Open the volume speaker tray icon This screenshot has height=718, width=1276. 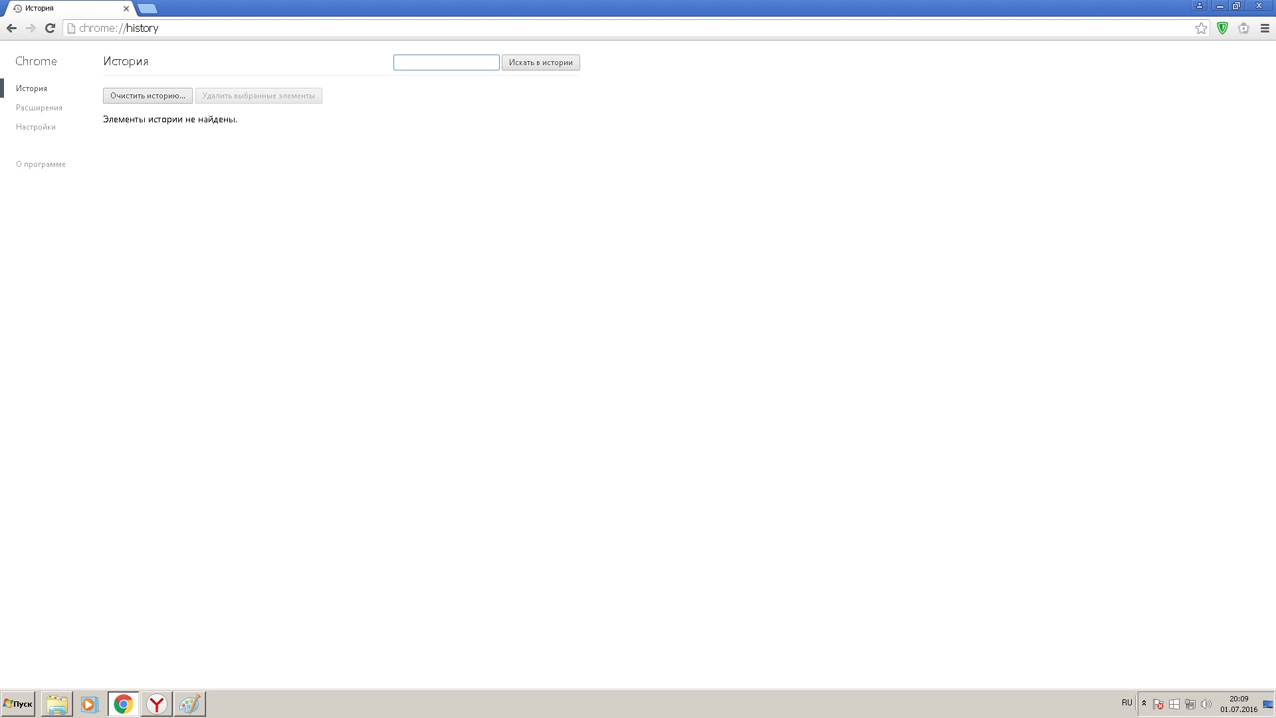(1206, 704)
